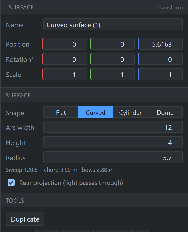Click the Arc width field showing 12
The image size is (188, 232).
point(113,127)
